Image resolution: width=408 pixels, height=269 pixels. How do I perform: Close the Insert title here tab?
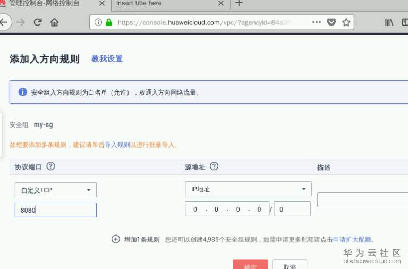tap(221, 3)
